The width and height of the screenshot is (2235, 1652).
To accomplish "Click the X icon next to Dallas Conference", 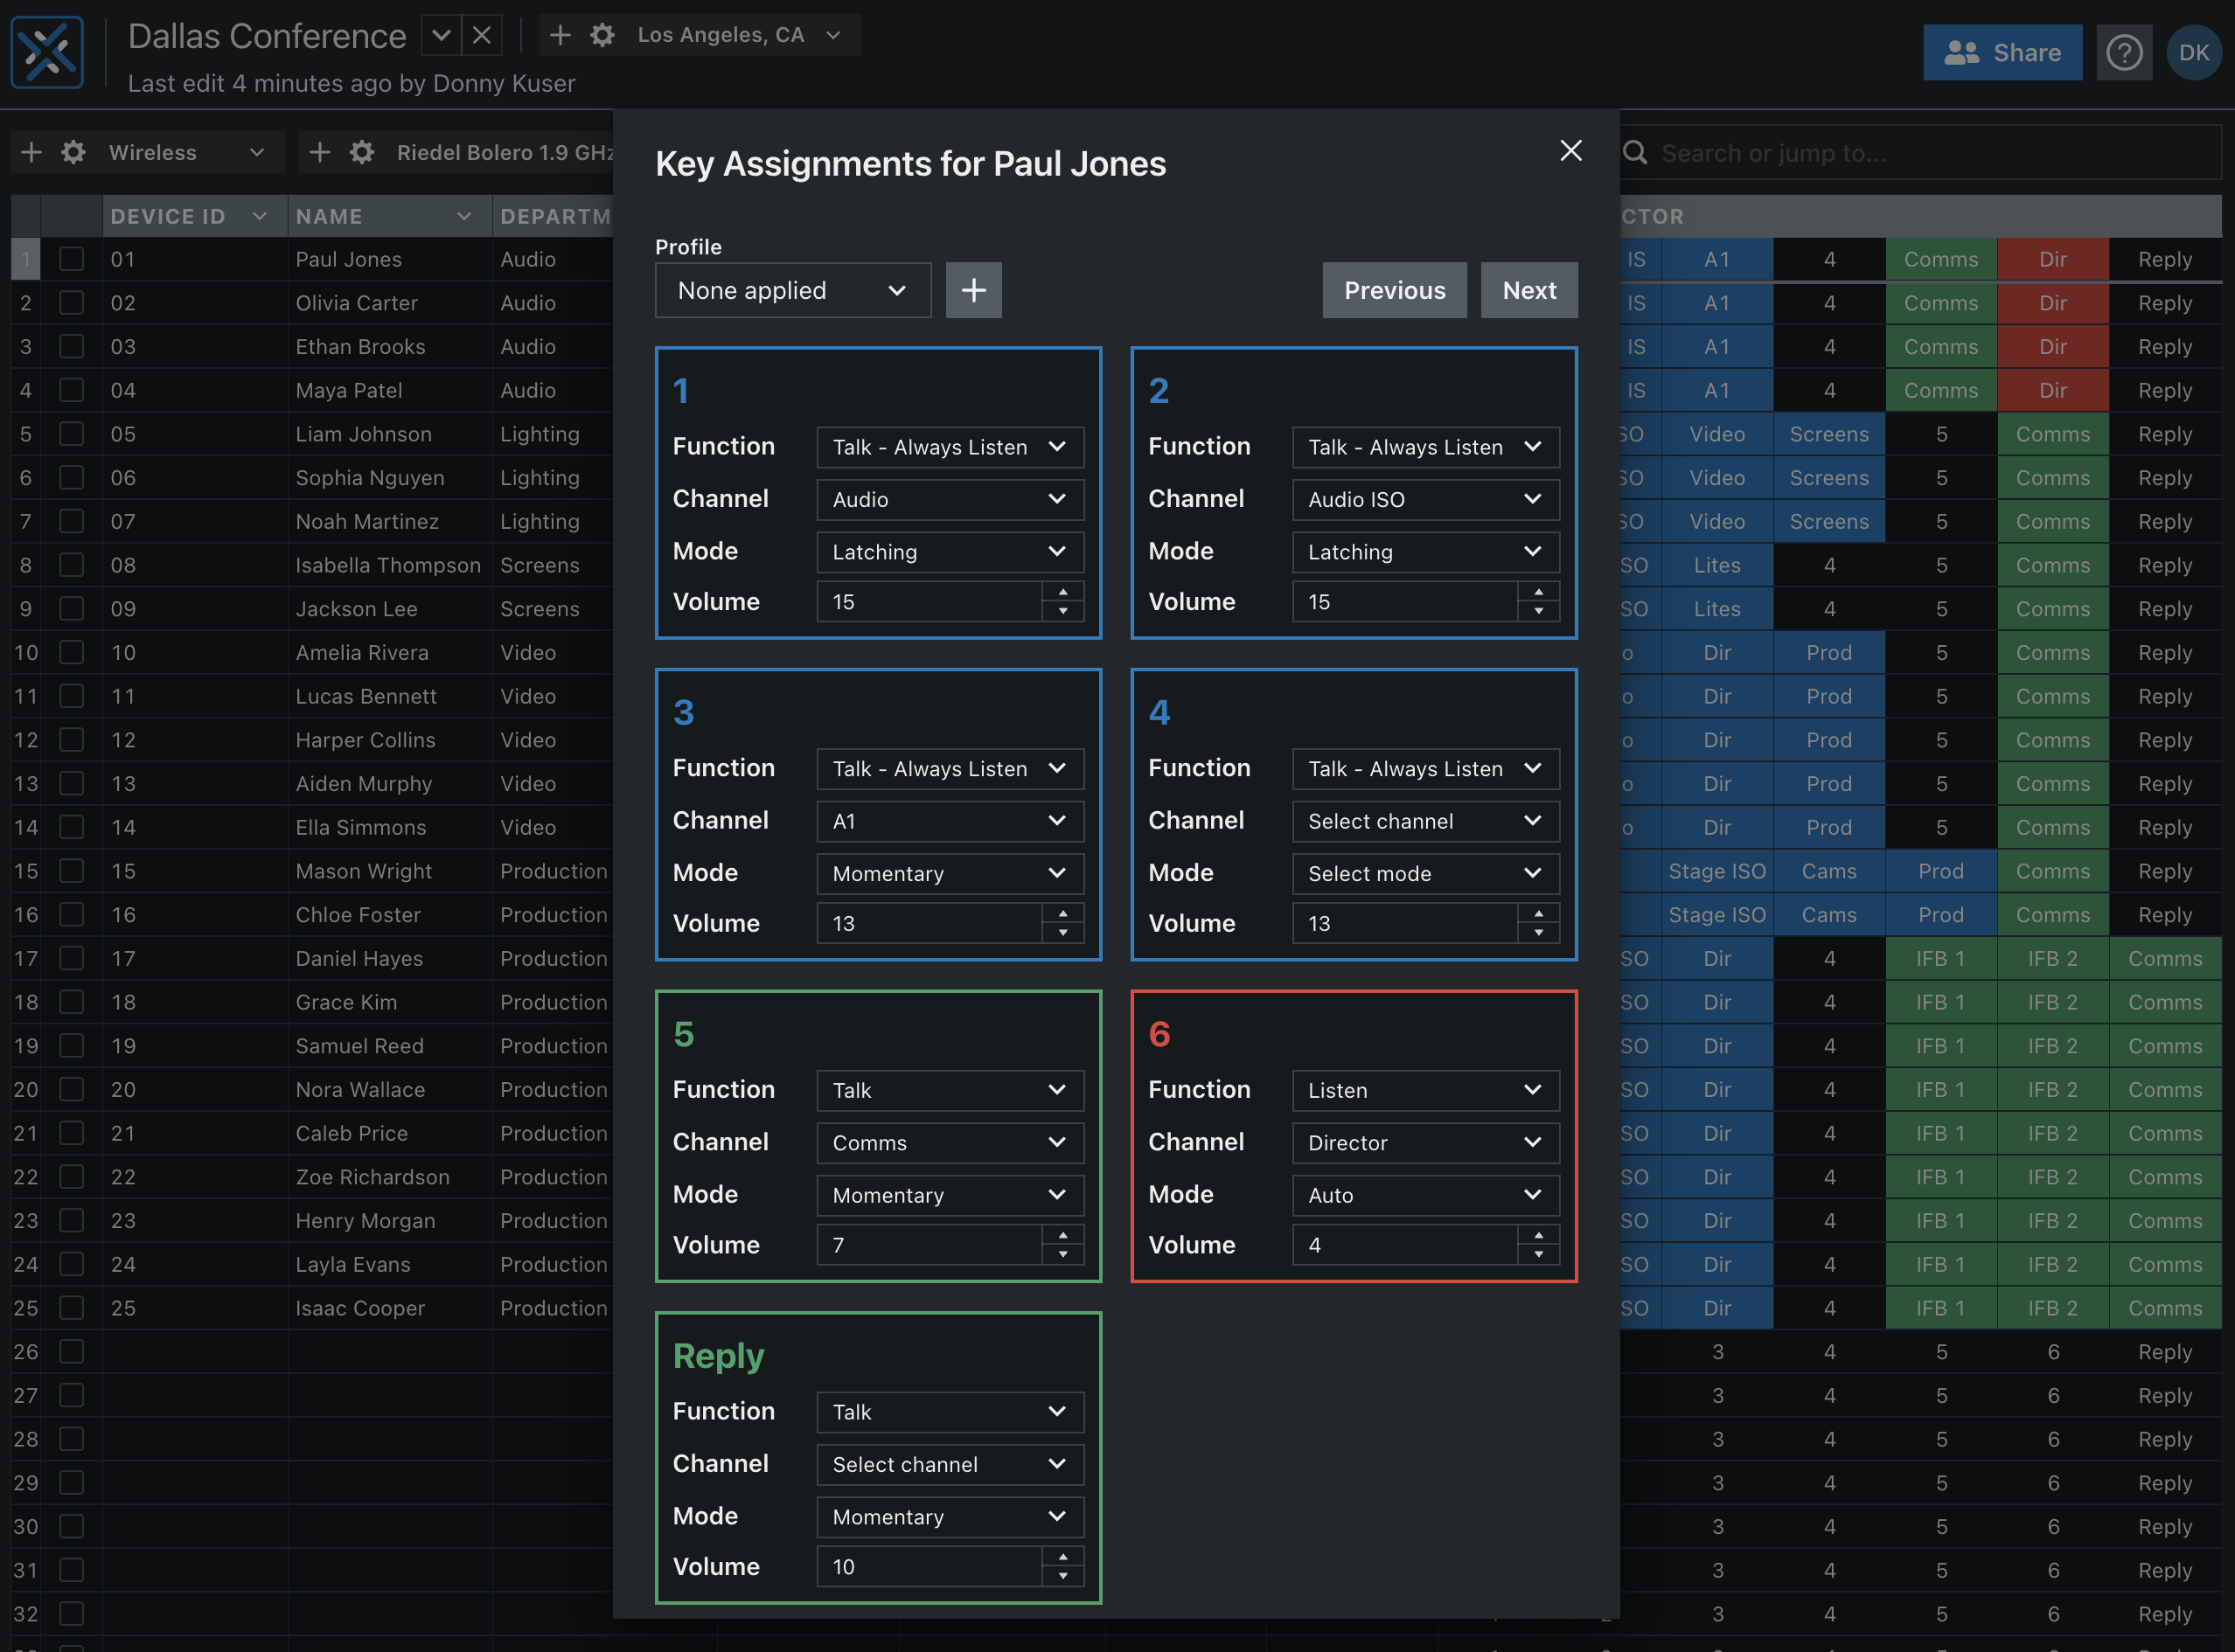I will [481, 36].
